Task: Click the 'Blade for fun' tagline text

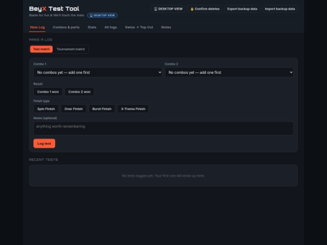Action: [56, 15]
